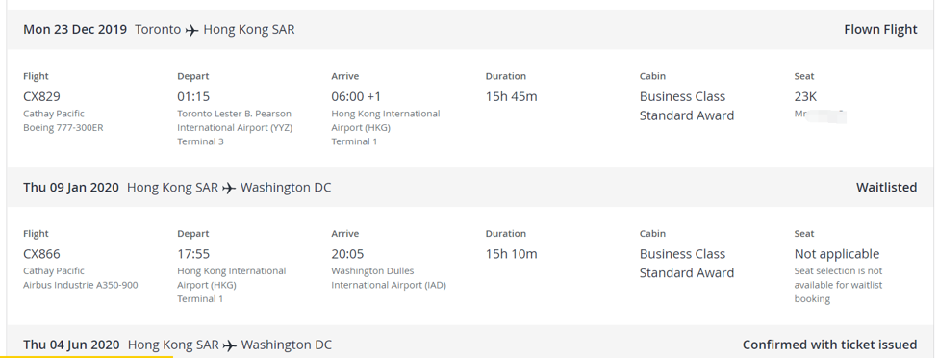
Task: Click Boeing 777-300ER aircraft text
Action: (x=63, y=128)
